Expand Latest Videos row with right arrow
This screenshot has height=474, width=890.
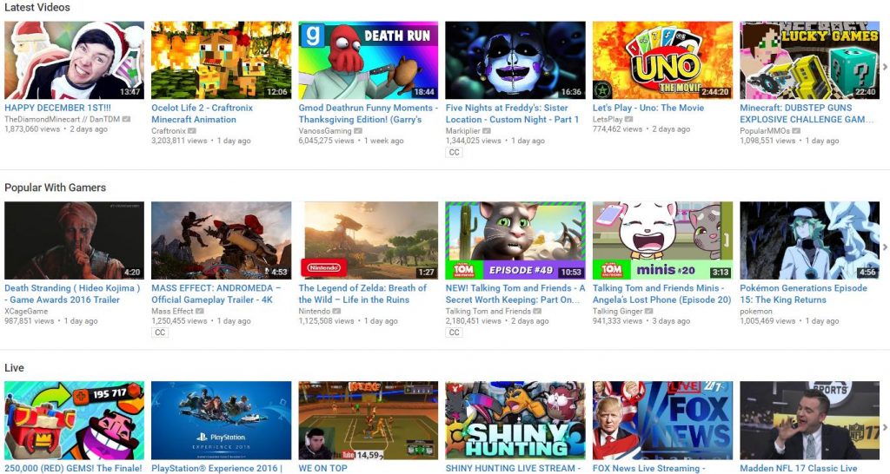click(x=885, y=67)
